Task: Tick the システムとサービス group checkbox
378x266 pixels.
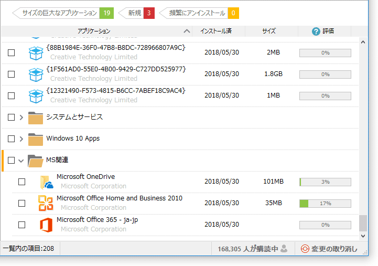Action: (x=12, y=118)
